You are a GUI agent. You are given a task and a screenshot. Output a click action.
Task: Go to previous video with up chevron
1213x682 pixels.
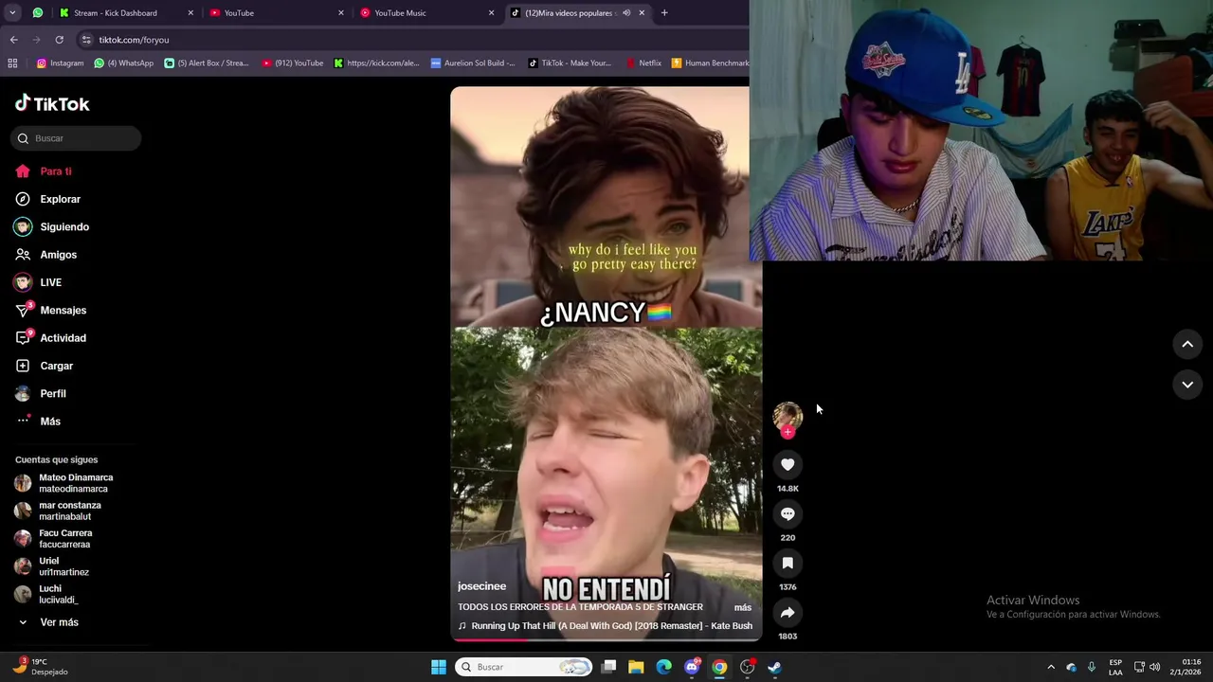pos(1187,344)
